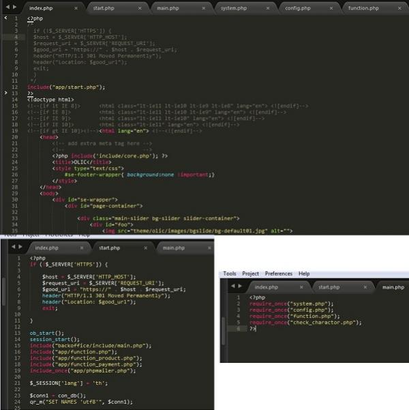The height and width of the screenshot is (410, 409).
Task: Click the app/function_product.php include line
Action: click(86, 358)
